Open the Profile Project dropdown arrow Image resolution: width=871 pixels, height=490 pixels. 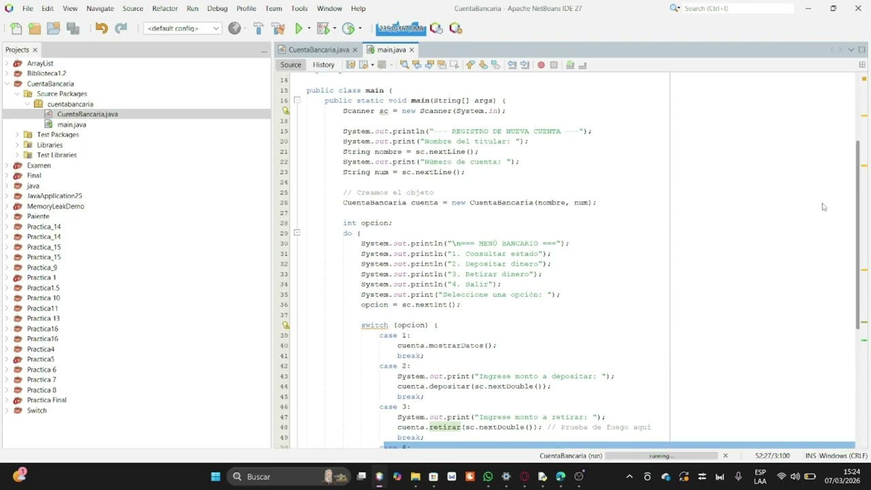360,29
